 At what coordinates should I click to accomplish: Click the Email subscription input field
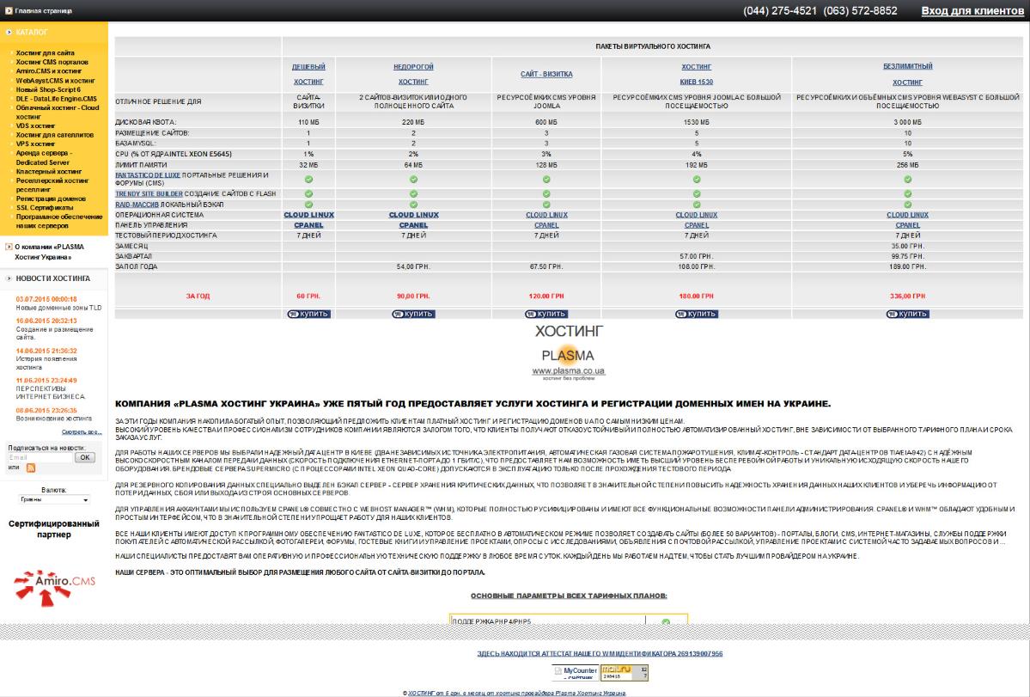tap(40, 457)
